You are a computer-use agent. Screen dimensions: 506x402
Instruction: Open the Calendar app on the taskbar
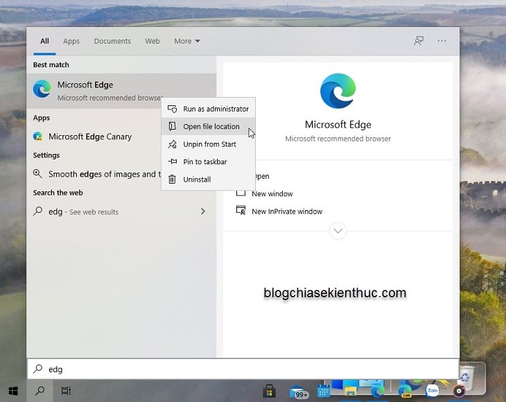click(323, 392)
